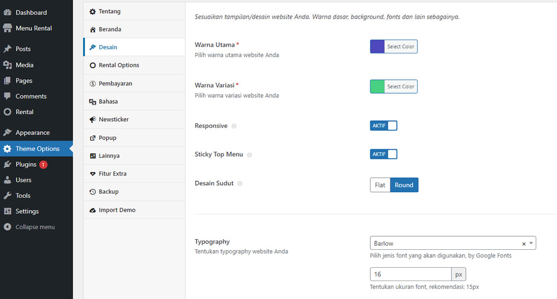
Task: Click the Tools wrench icon
Action: coord(7,196)
